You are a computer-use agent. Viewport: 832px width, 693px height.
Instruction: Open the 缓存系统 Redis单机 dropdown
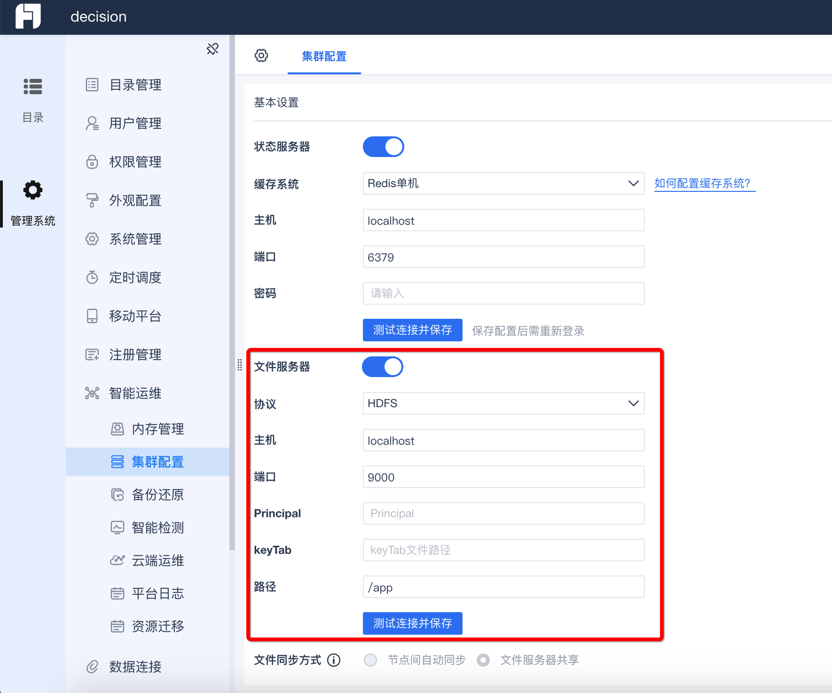click(503, 183)
